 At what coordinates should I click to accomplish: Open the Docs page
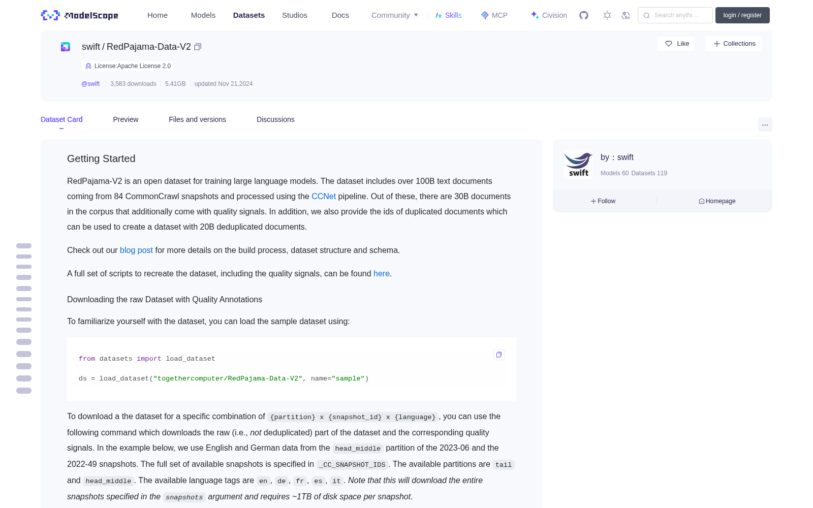pos(340,15)
